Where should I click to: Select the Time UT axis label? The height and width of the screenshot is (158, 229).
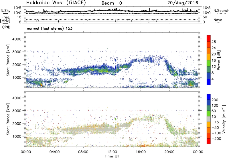tap(112, 156)
